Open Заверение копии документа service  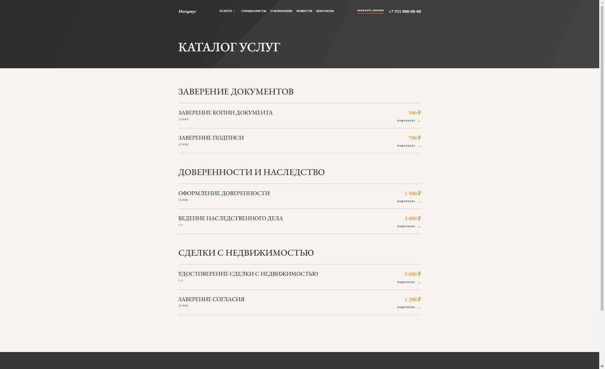click(x=225, y=113)
